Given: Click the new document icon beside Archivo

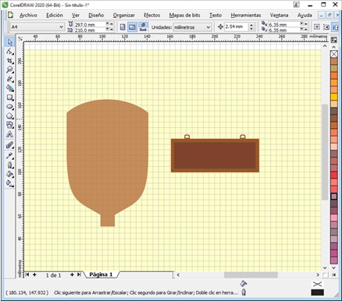Looking at the screenshot, I should [x=10, y=15].
